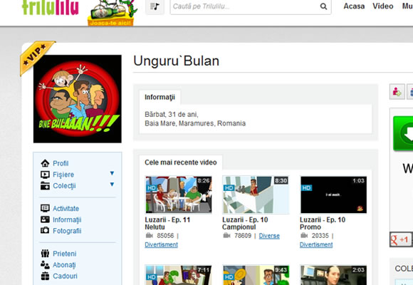The width and height of the screenshot is (413, 285).
Task: Open the 9:43 duration video thumbnail
Action: tap(256, 275)
